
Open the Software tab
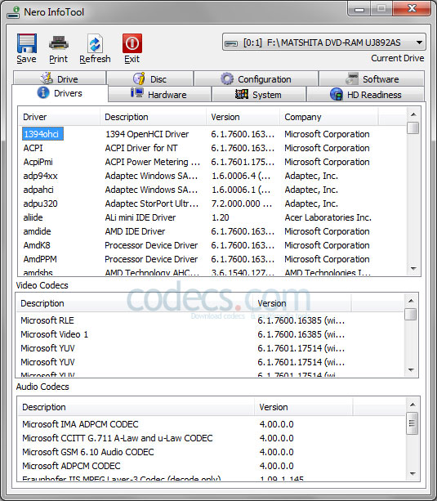point(372,78)
